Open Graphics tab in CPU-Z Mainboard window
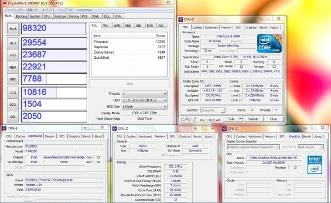 (x=74, y=136)
